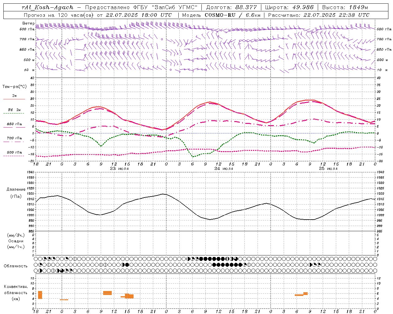Select the 'Предоставлено ФГБУ "ЗапСиб УГМС"' provider text
The width and height of the screenshot is (393, 314).
[142, 7]
